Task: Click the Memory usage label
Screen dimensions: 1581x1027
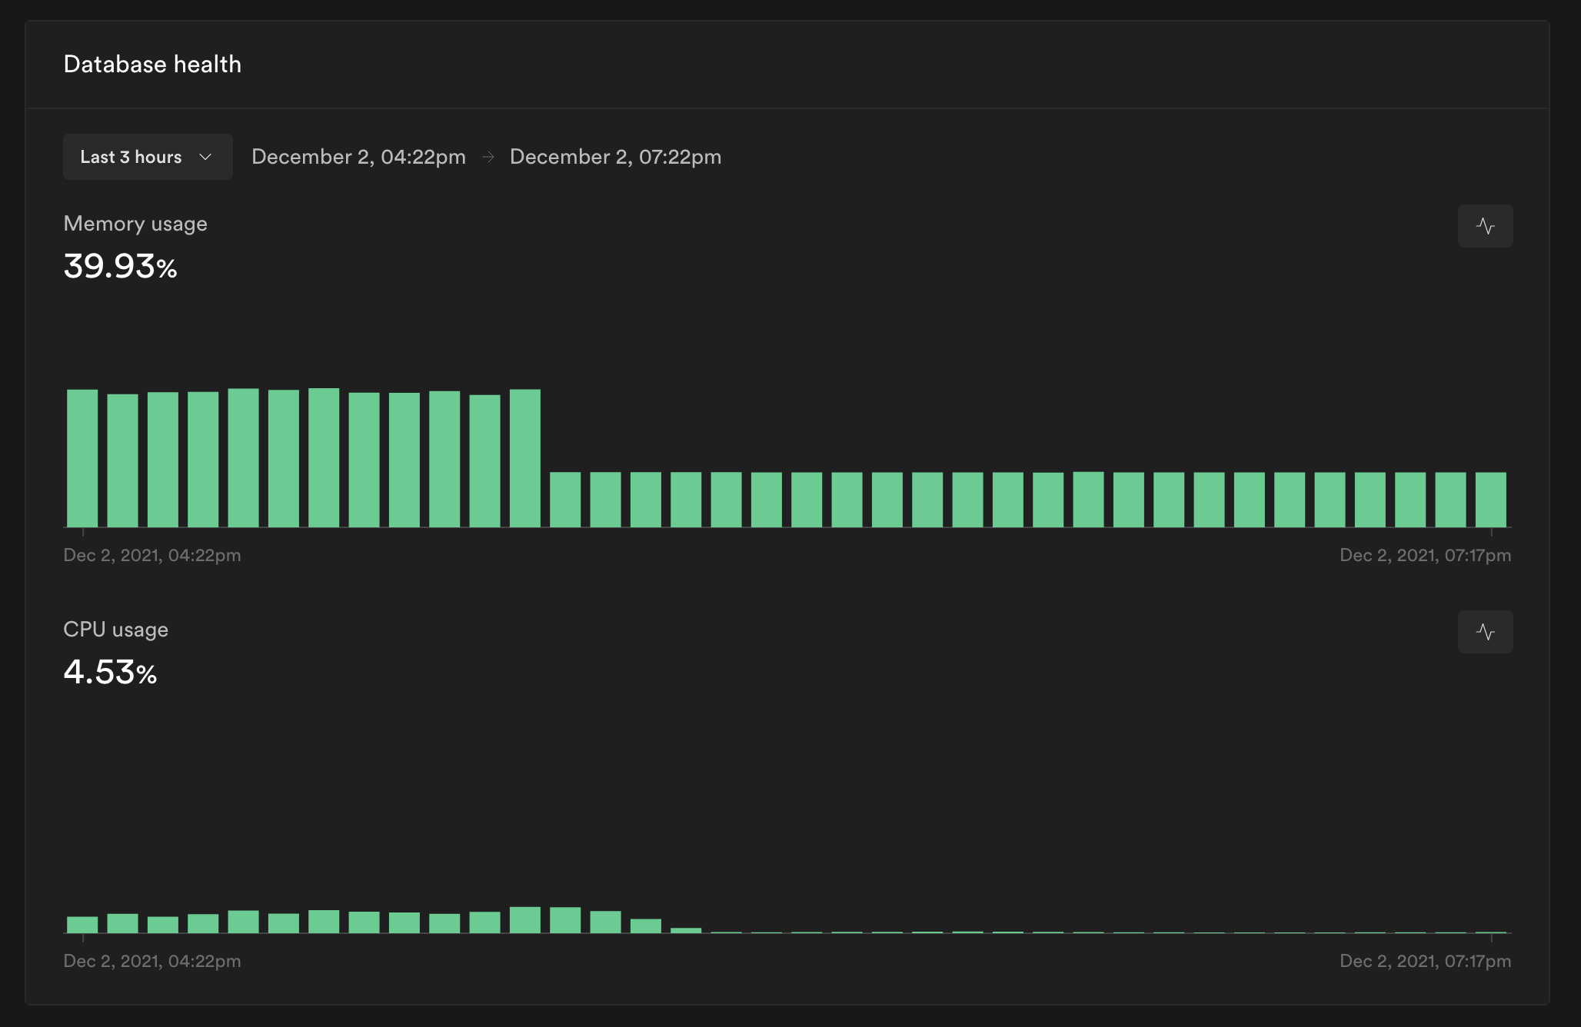Action: [135, 224]
